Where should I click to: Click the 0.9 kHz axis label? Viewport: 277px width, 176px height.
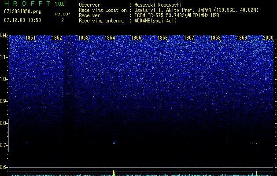[4, 101]
